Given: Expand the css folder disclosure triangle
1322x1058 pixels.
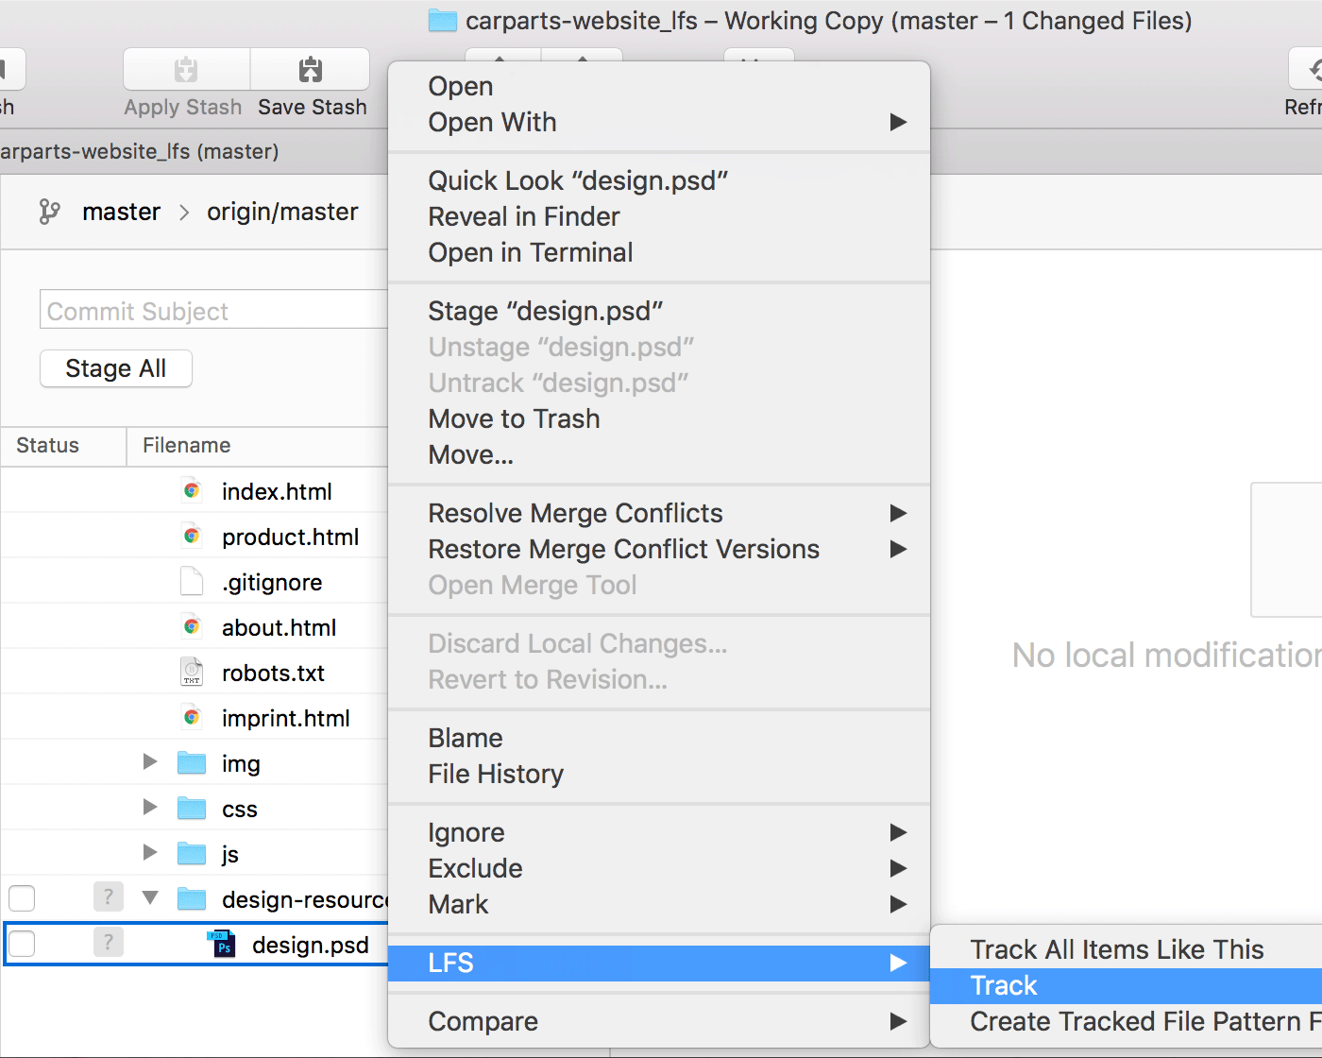Looking at the screenshot, I should coord(149,808).
